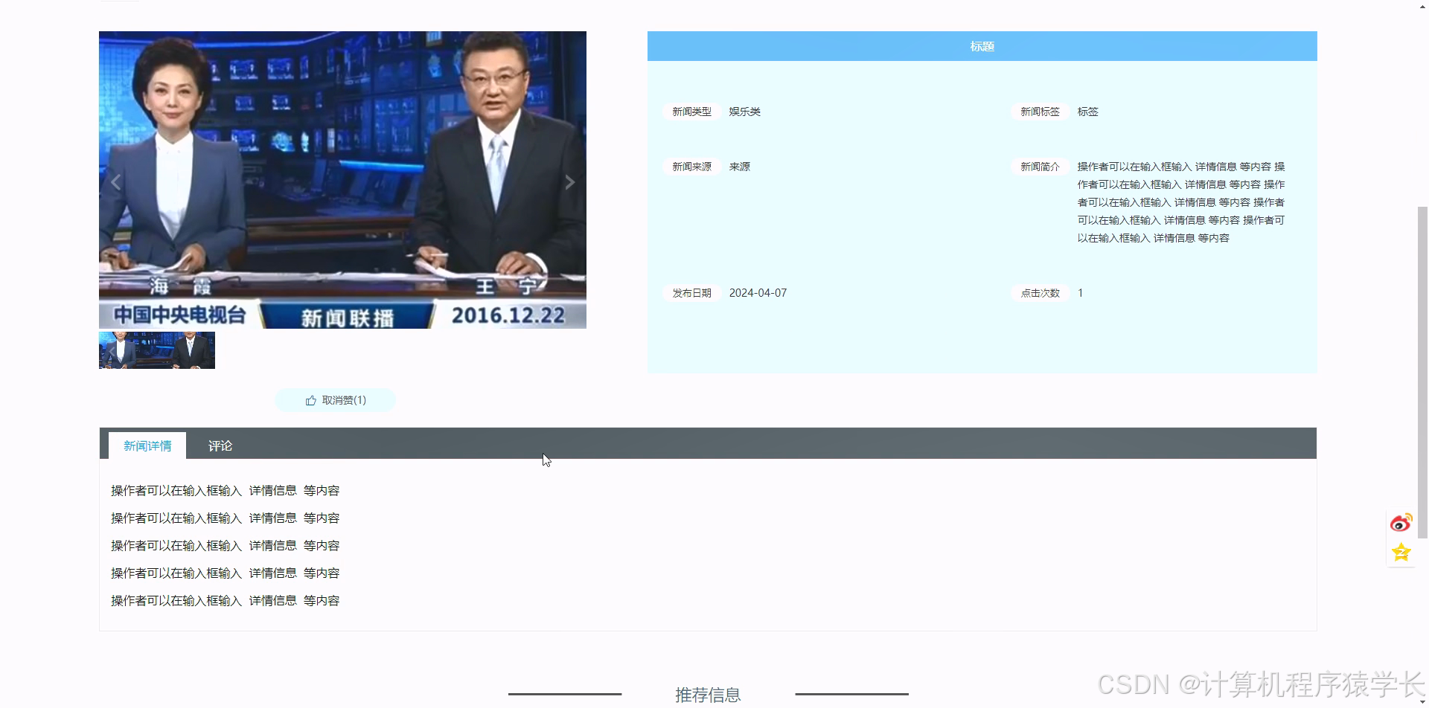1429x708 pixels.
Task: Click the thumbs-up like icon
Action: pyautogui.click(x=311, y=400)
